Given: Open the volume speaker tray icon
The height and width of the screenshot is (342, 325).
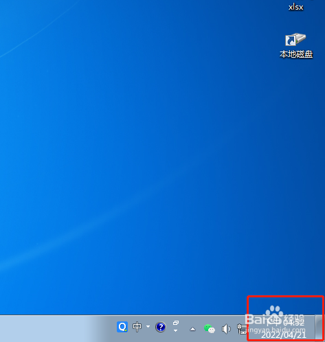Looking at the screenshot, I should (226, 329).
